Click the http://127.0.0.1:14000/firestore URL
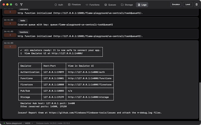The image size is (201, 125). (x=90, y=84)
